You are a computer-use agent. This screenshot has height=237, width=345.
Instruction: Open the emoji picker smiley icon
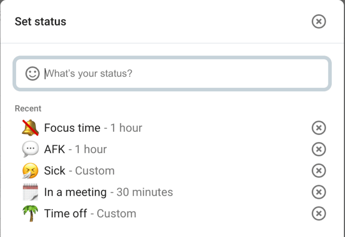32,73
